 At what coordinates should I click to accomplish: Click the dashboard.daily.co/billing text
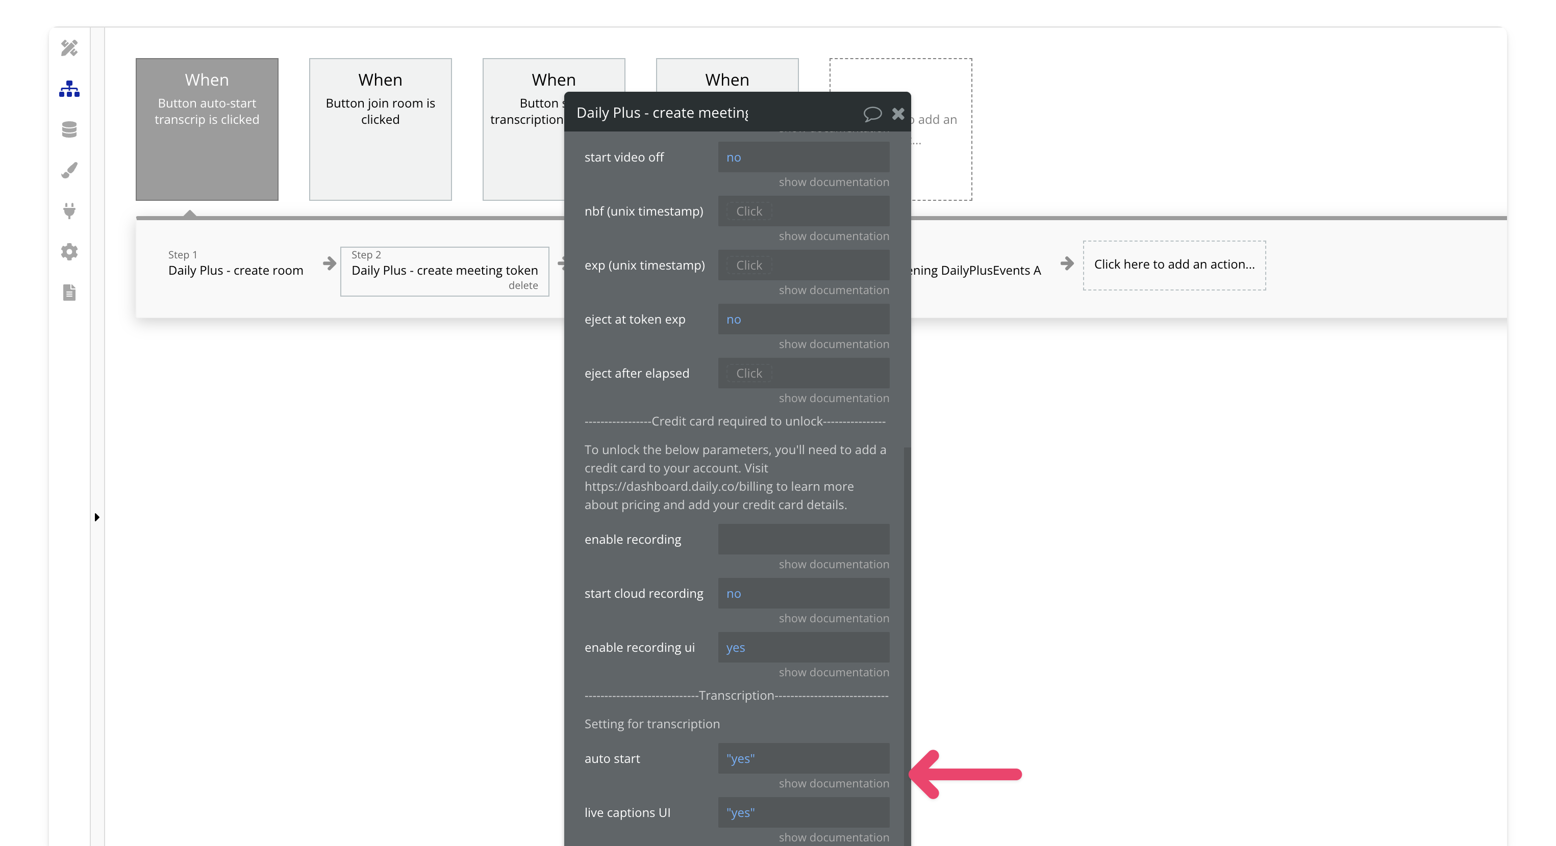tap(679, 486)
